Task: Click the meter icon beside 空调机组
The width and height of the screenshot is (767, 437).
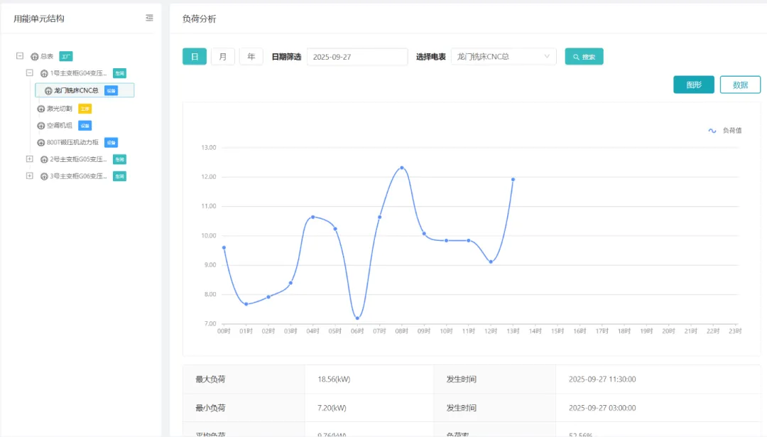Action: [41, 126]
